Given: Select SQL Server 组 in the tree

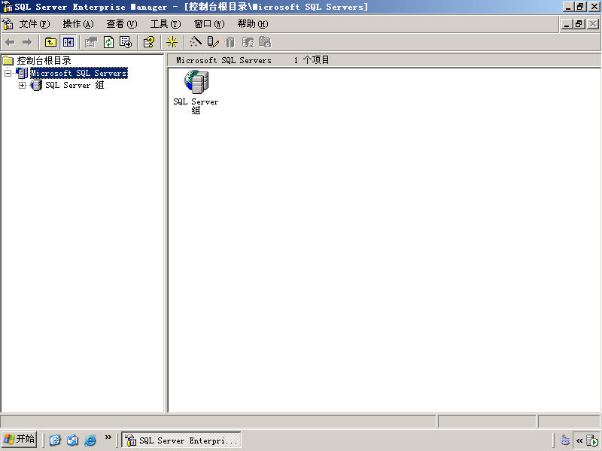Looking at the screenshot, I should click(x=74, y=85).
